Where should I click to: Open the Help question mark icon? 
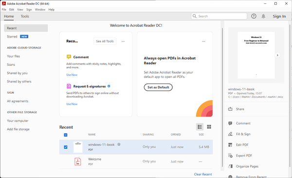(254, 16)
